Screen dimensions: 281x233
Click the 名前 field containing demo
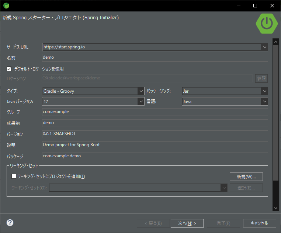[x=155, y=58]
